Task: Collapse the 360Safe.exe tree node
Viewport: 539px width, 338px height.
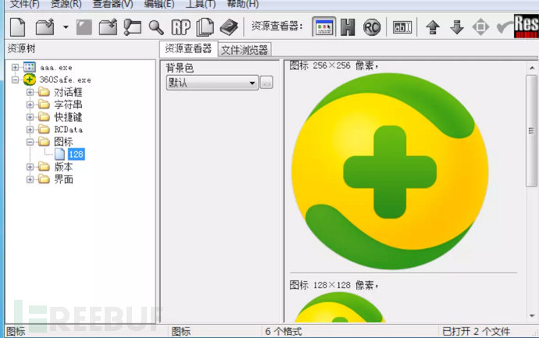Action: [x=15, y=80]
